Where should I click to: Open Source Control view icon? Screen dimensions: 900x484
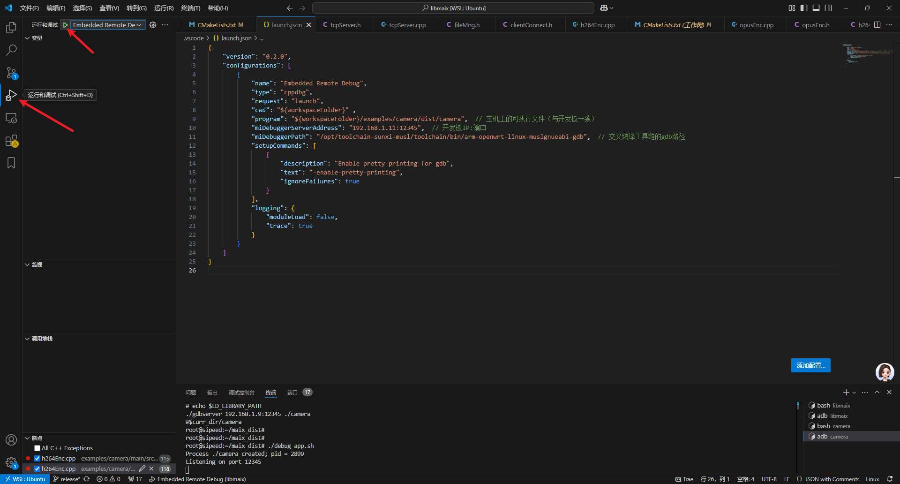pos(11,73)
